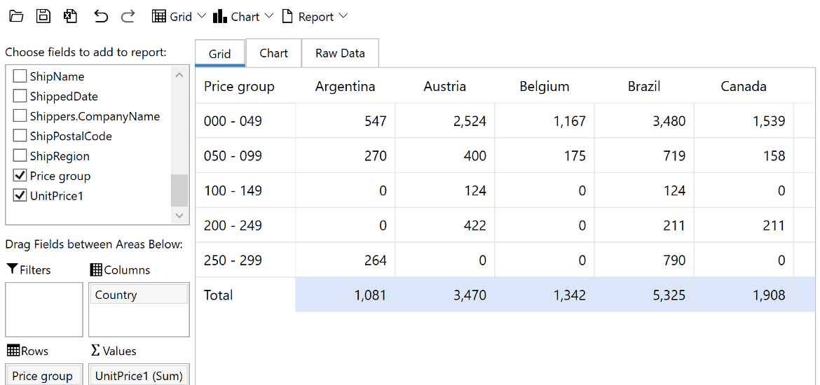Image resolution: width=820 pixels, height=385 pixels.
Task: Expand the Grid dropdown arrow
Action: (202, 16)
